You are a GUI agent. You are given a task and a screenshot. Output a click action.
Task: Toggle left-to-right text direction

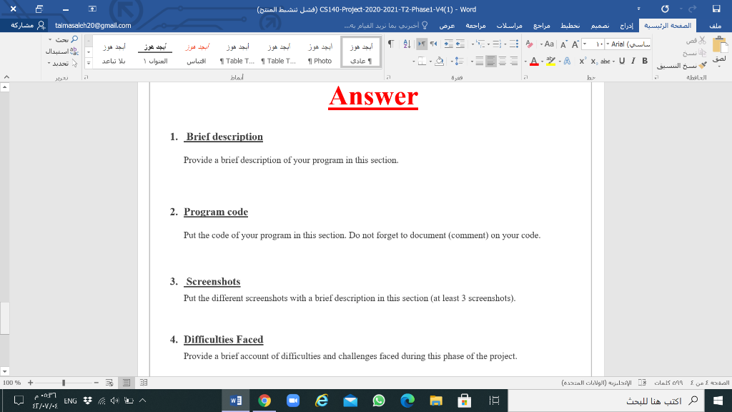(422, 44)
